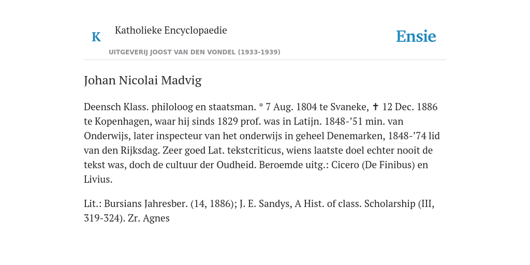Click the horizontal divider below the header
The width and height of the screenshot is (530, 265).
(265, 60)
